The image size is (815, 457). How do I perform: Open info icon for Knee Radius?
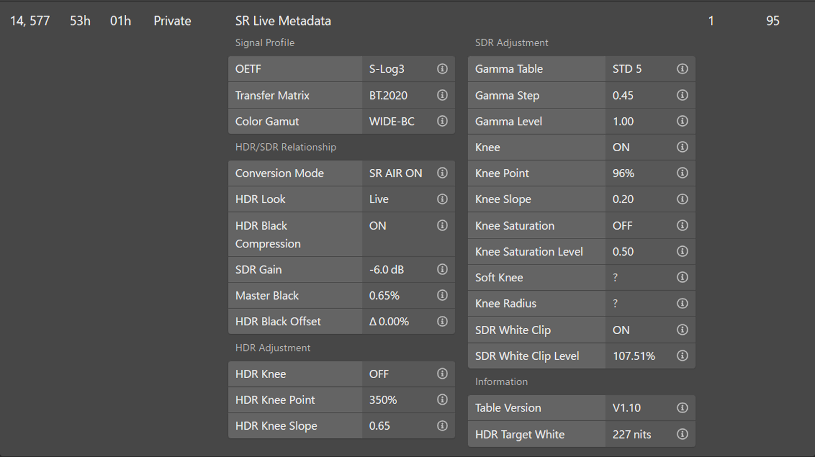pyautogui.click(x=682, y=304)
